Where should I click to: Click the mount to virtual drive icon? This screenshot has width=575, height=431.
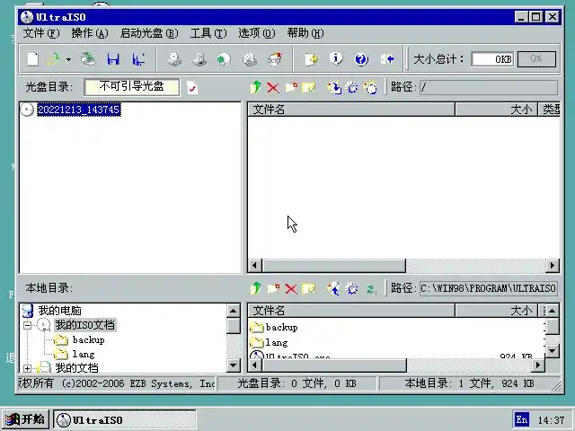click(x=250, y=59)
